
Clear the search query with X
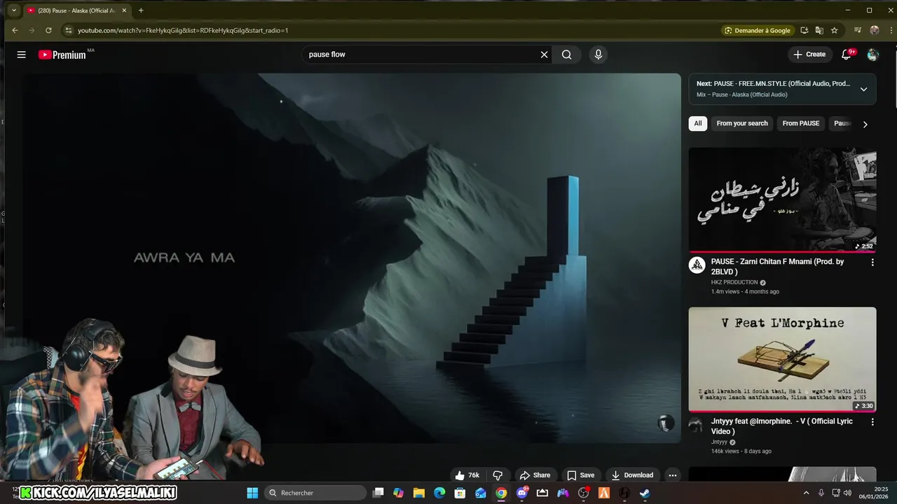click(544, 55)
